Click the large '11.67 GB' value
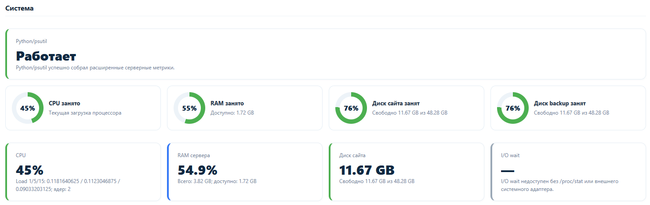This screenshot has width=650, height=205. click(367, 170)
